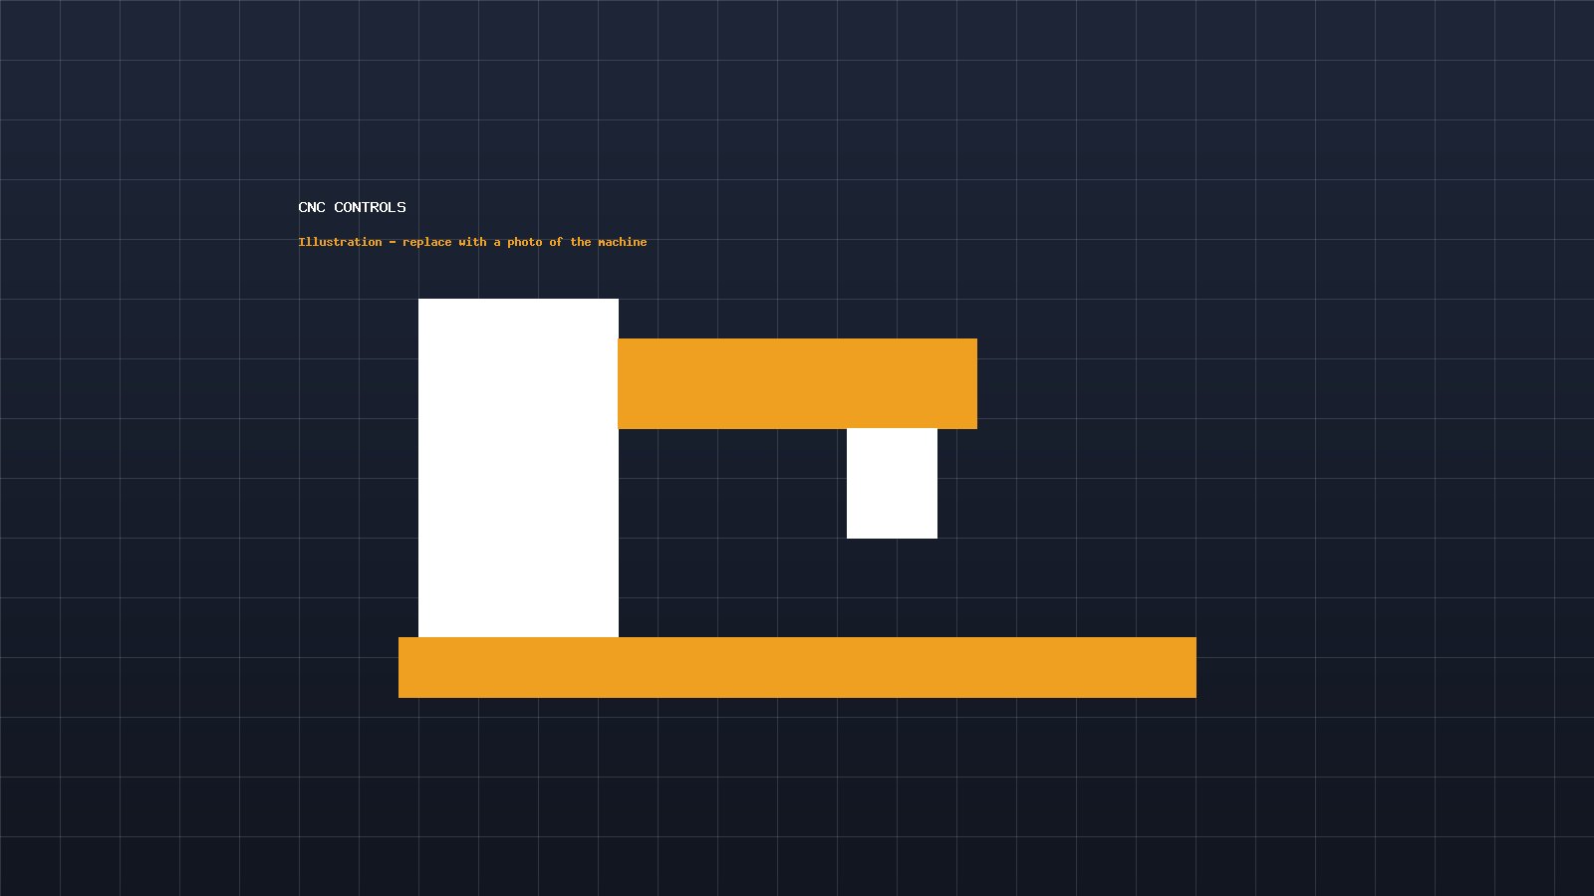Click the word photo in the caption

pos(524,242)
